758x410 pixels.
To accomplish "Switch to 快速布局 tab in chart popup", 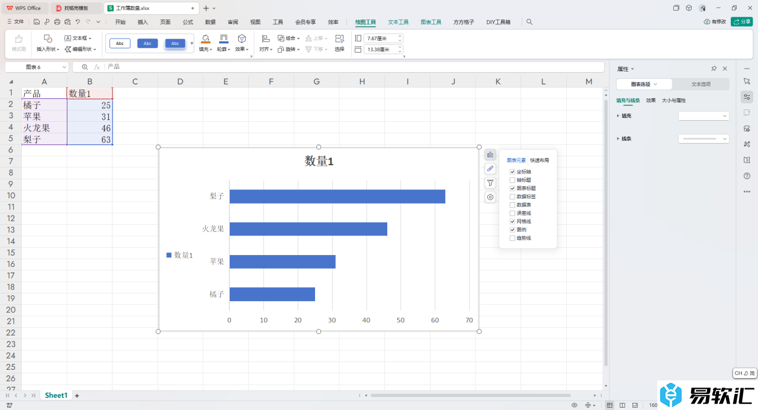I will point(539,160).
